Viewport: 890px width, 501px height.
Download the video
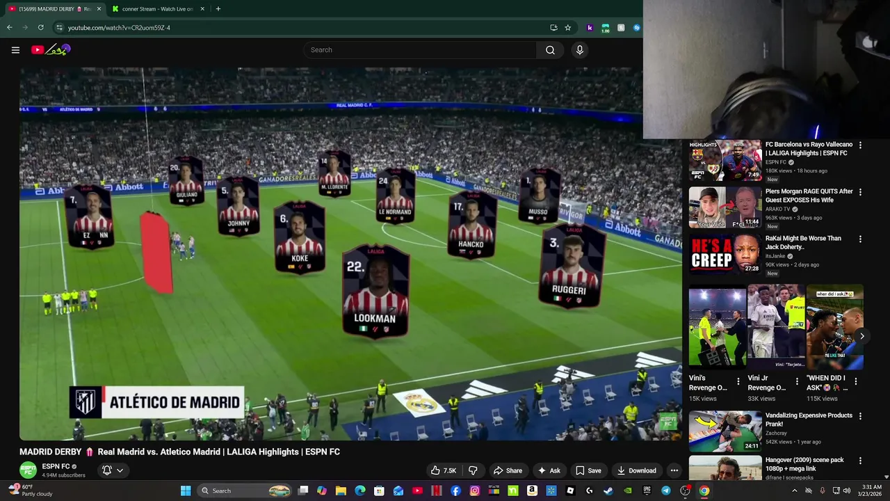(636, 470)
